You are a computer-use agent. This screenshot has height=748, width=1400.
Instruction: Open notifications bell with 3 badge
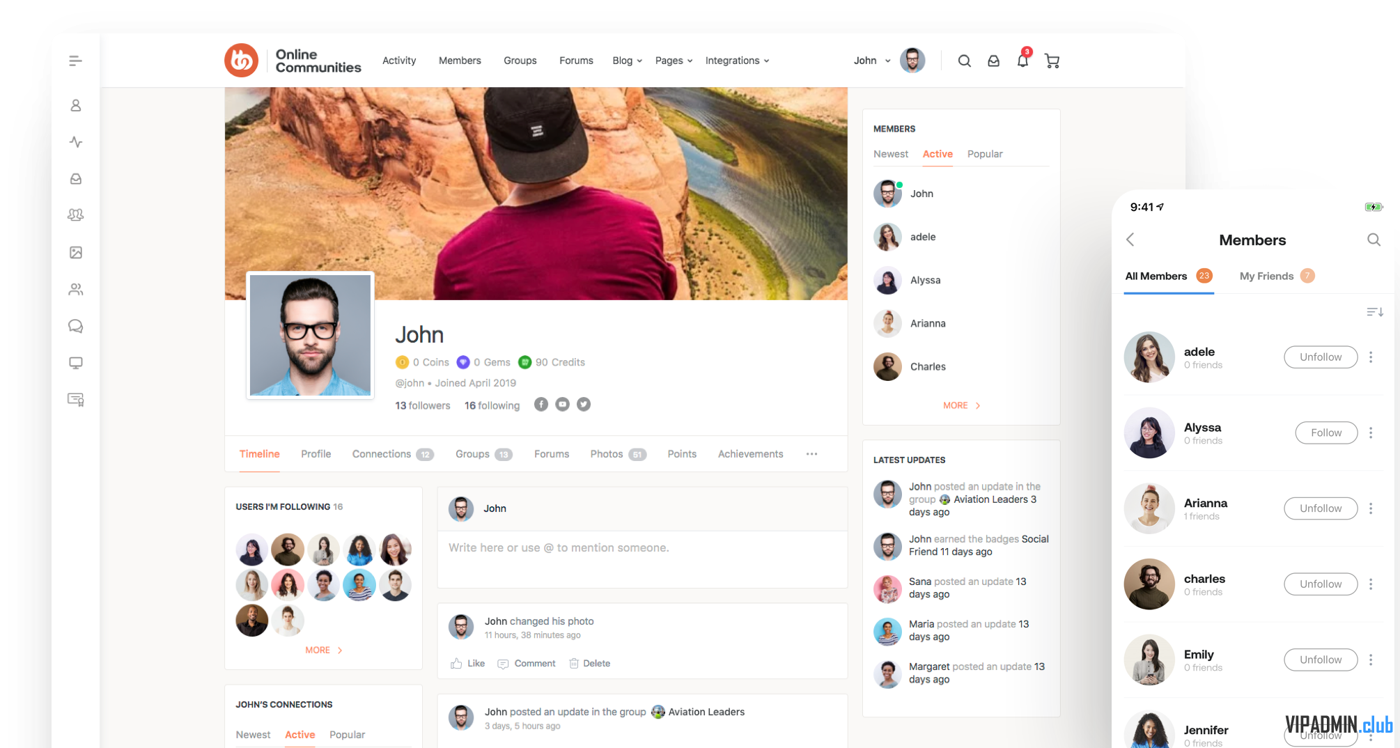tap(1022, 59)
